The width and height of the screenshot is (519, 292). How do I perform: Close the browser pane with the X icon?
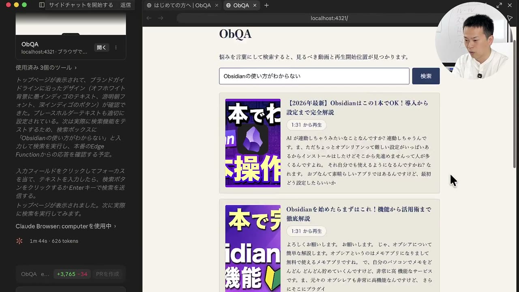point(510,5)
